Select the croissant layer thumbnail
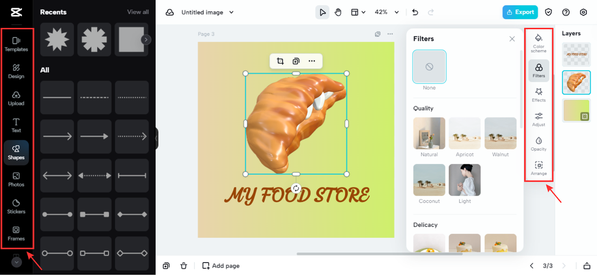597x277 pixels. tap(576, 82)
